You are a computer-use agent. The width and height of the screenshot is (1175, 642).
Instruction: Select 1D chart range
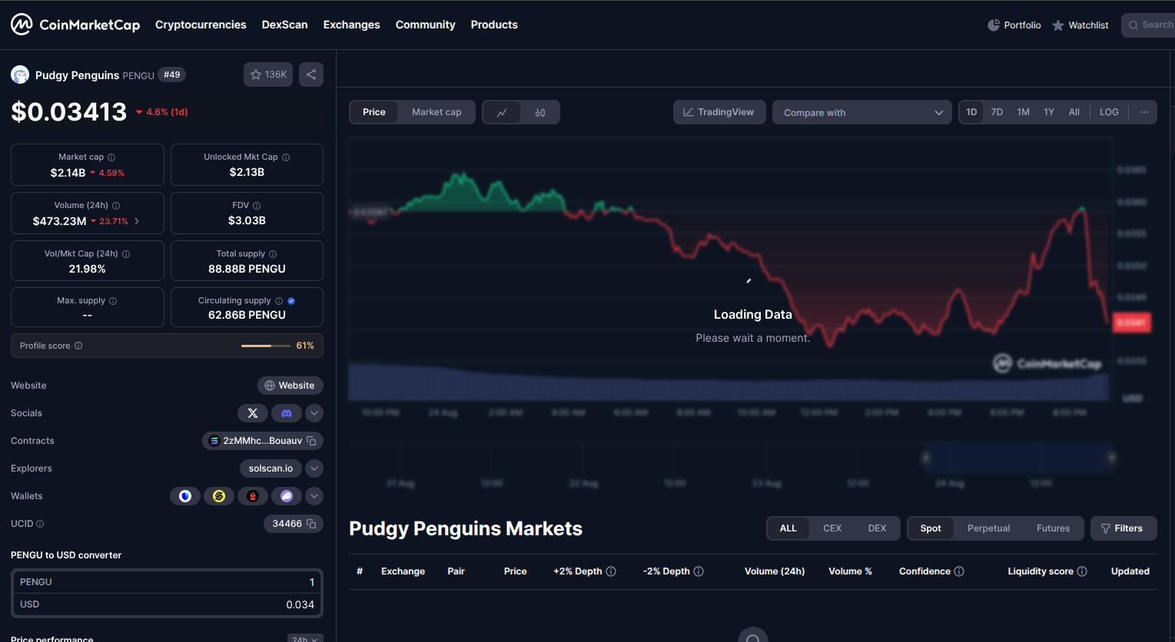tap(971, 112)
